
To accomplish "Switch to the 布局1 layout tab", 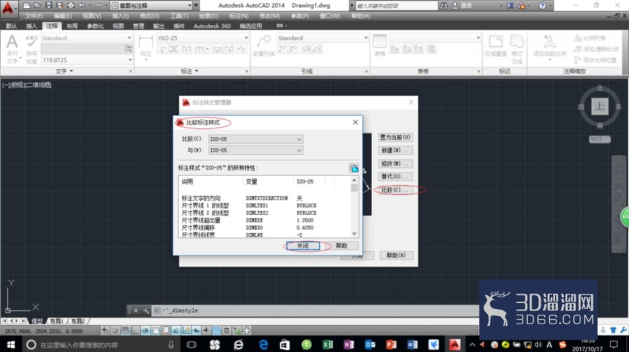I will tap(57, 321).
